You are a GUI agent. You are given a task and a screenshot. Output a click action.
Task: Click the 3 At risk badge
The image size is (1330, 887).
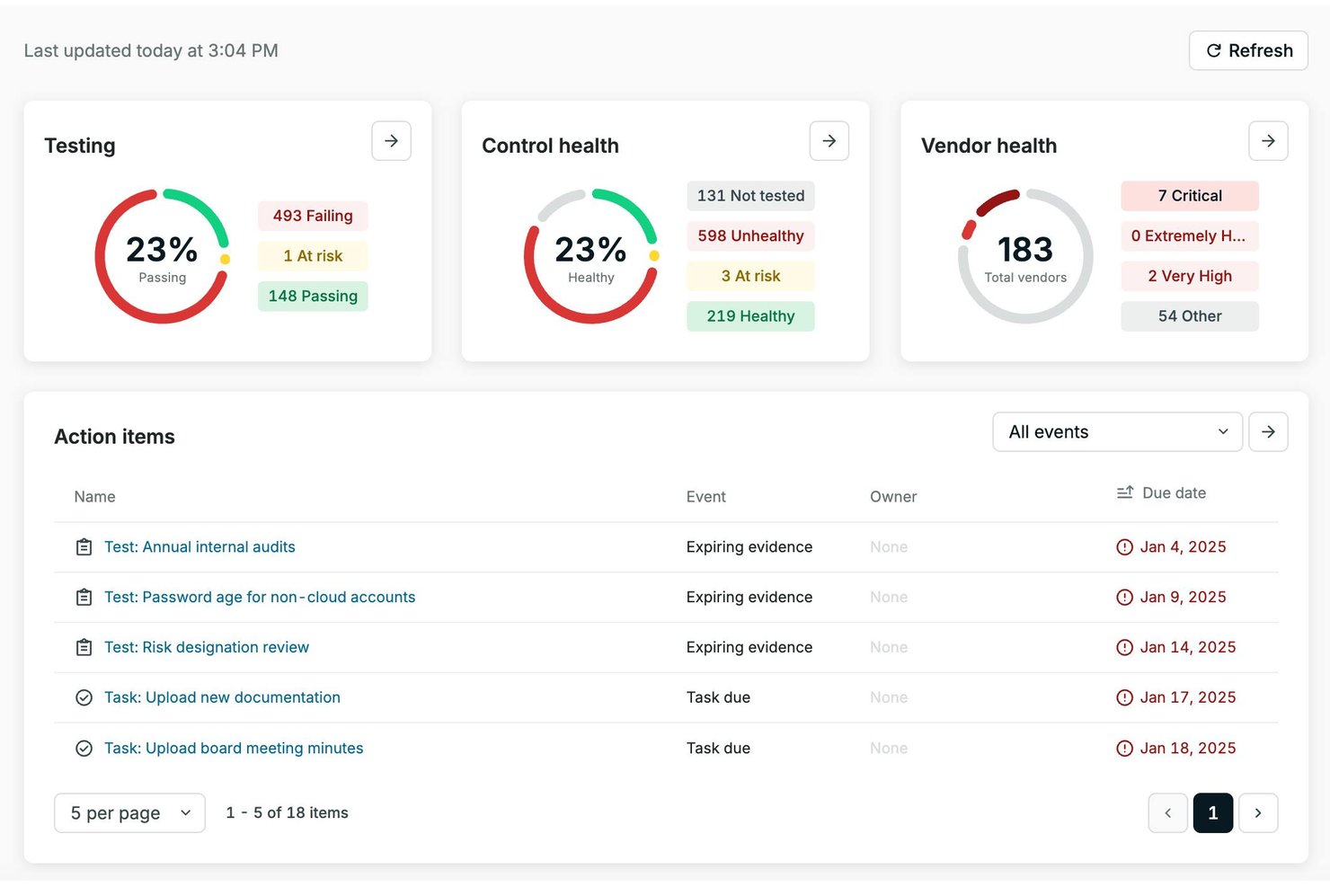point(750,276)
